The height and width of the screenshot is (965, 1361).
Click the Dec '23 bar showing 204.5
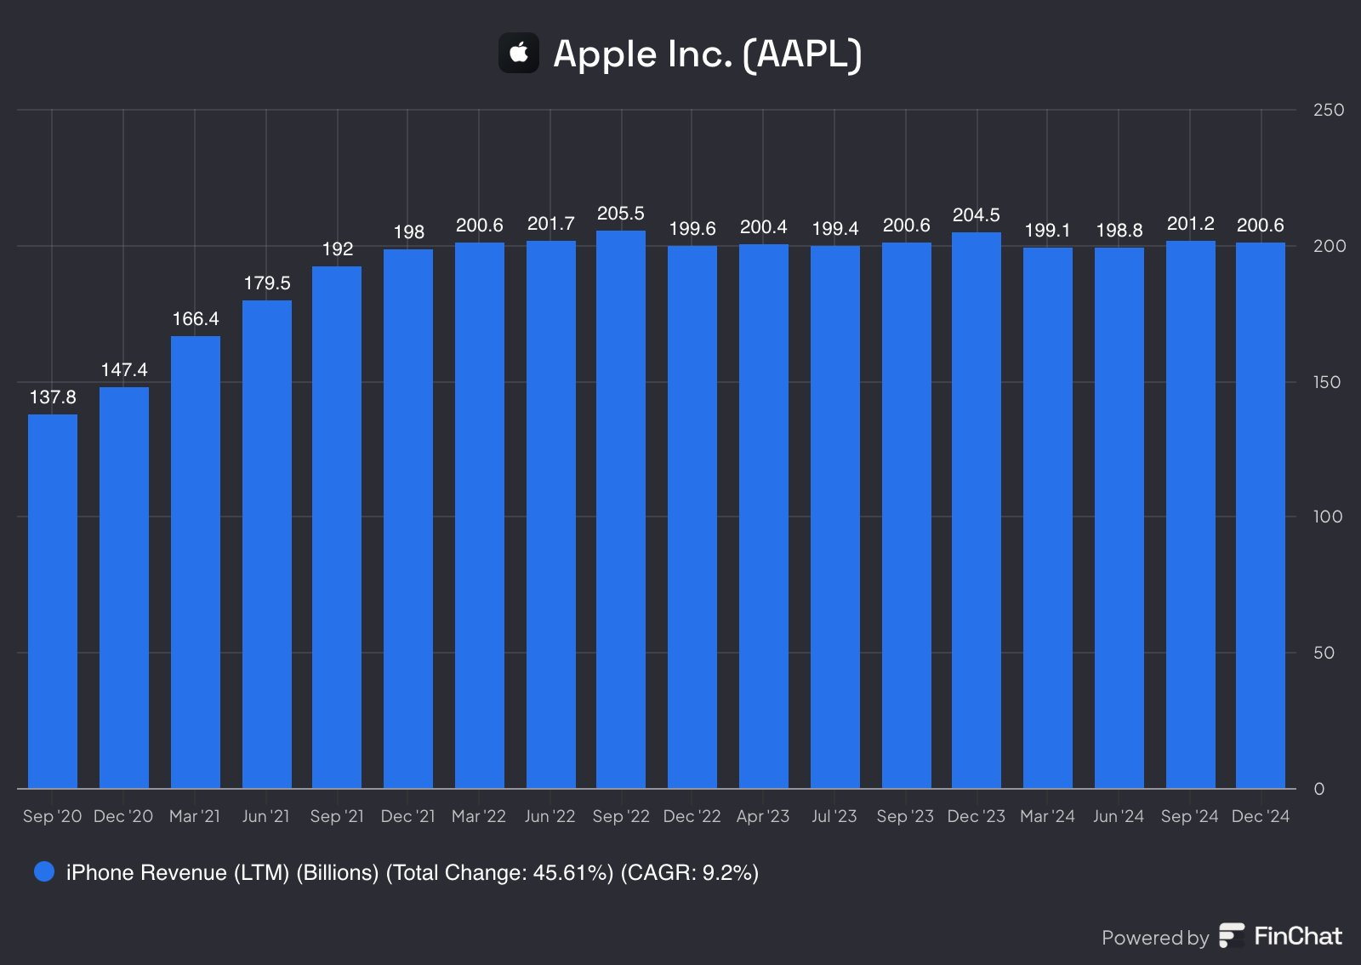point(977,510)
